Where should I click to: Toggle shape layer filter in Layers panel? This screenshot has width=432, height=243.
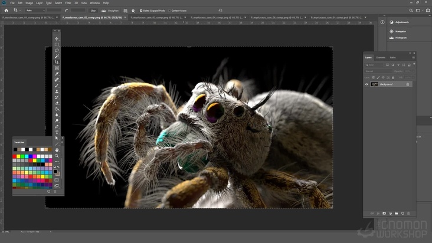point(404,65)
